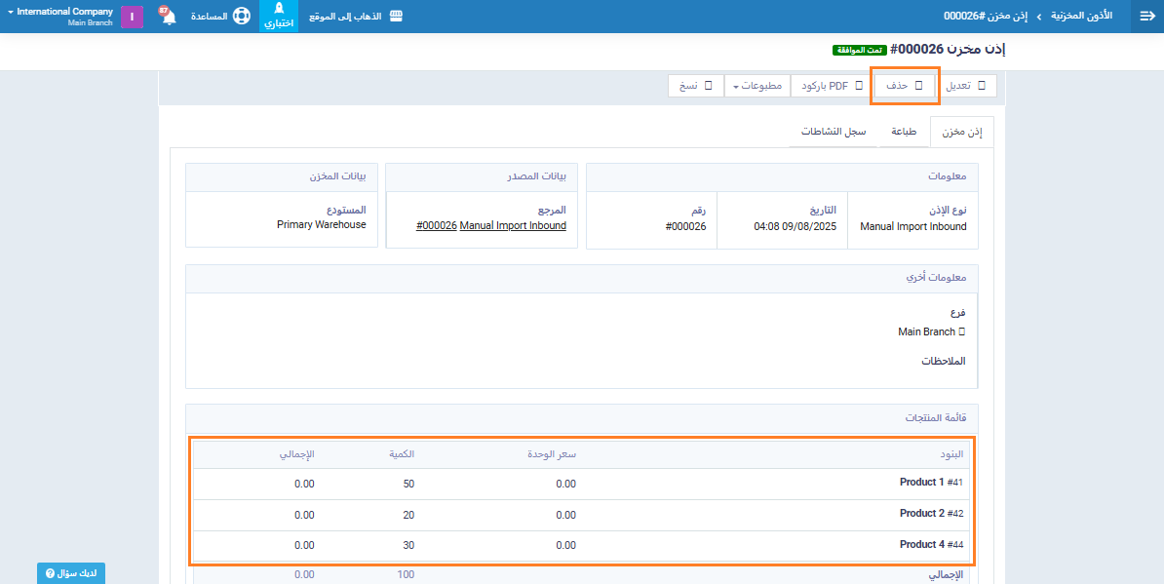Viewport: 1164px width, 584px height.
Task: Toggle the sidebar menu hamburger icon
Action: 1146,17
